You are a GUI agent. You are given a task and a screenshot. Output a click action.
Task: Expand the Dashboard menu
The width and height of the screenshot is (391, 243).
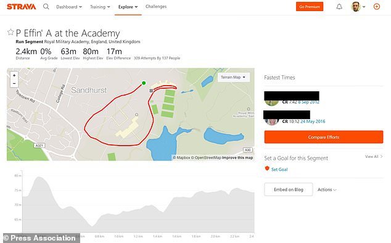pos(69,7)
